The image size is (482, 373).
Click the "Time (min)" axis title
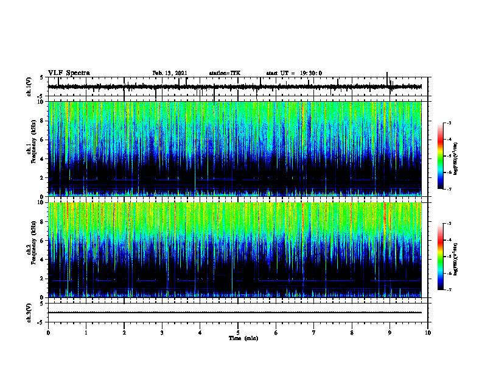pyautogui.click(x=243, y=338)
